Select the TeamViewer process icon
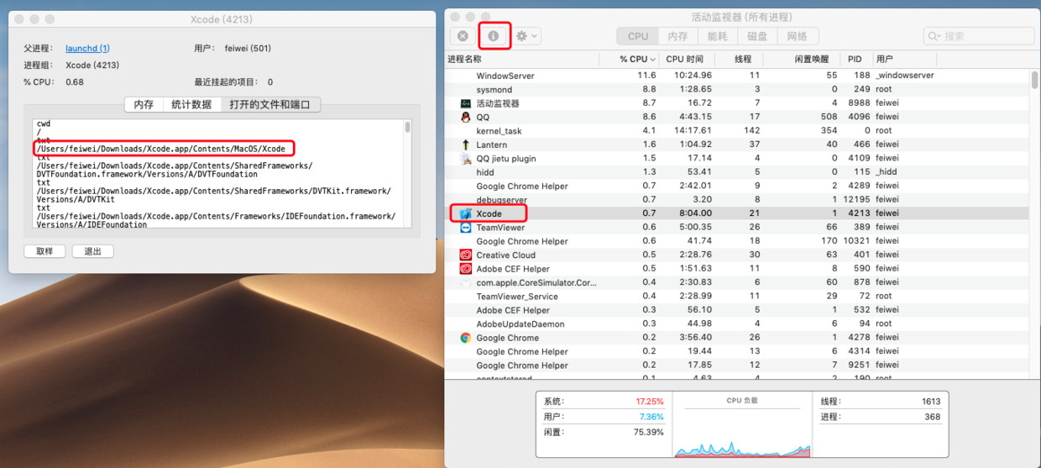The height and width of the screenshot is (468, 1041). coord(466,227)
